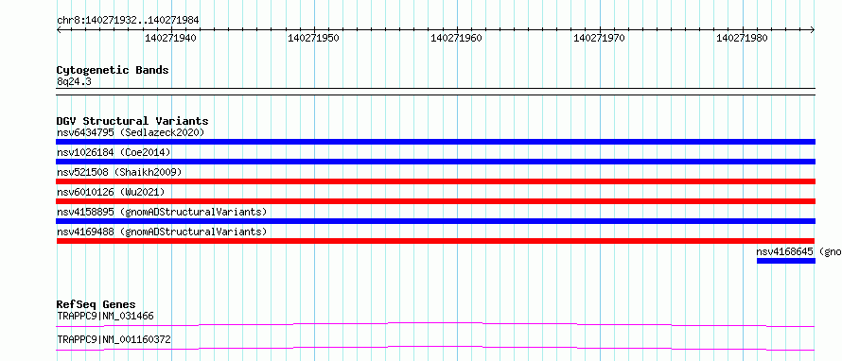Open variant nsv1026184 (Coe2014) label

tap(114, 152)
